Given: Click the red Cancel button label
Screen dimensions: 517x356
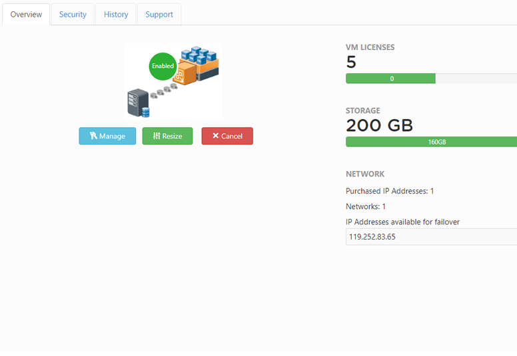Looking at the screenshot, I should click(x=232, y=136).
